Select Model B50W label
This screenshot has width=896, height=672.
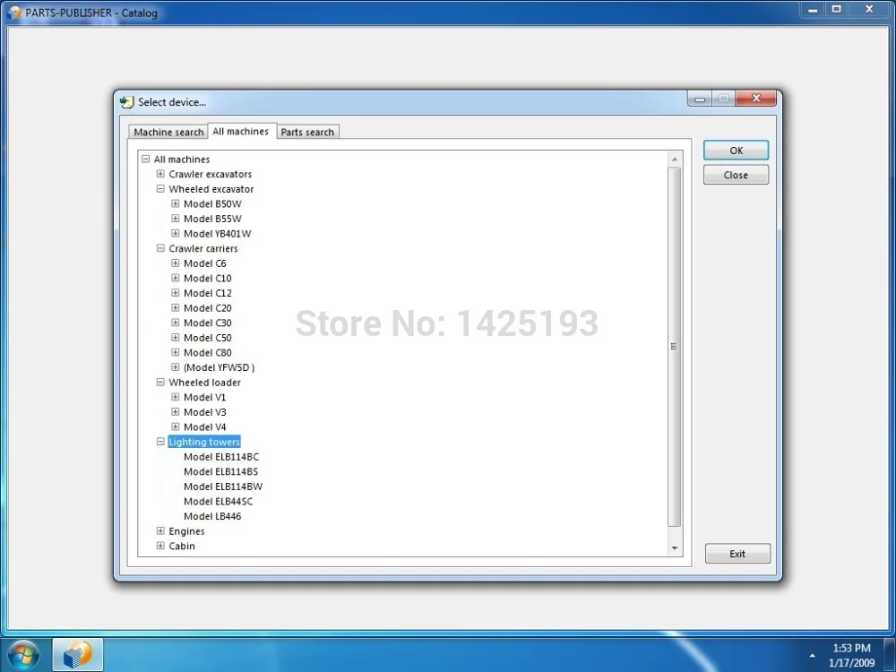[x=212, y=203]
